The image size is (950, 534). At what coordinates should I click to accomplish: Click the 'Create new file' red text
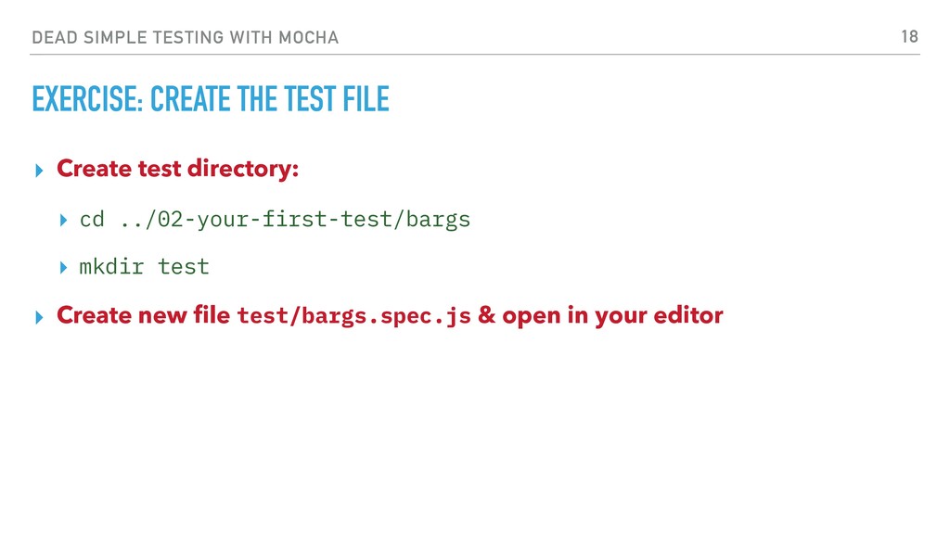tap(144, 315)
